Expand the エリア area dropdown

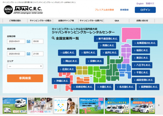[25, 66]
